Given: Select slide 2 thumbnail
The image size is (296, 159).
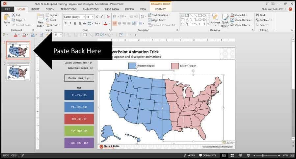Looking at the screenshot, I should [x=18, y=71].
